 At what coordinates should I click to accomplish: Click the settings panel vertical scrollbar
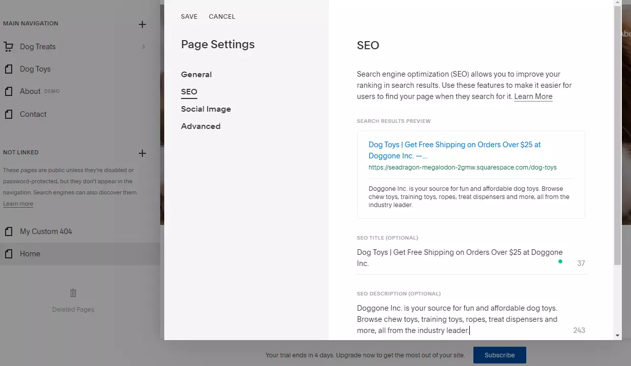618,136
